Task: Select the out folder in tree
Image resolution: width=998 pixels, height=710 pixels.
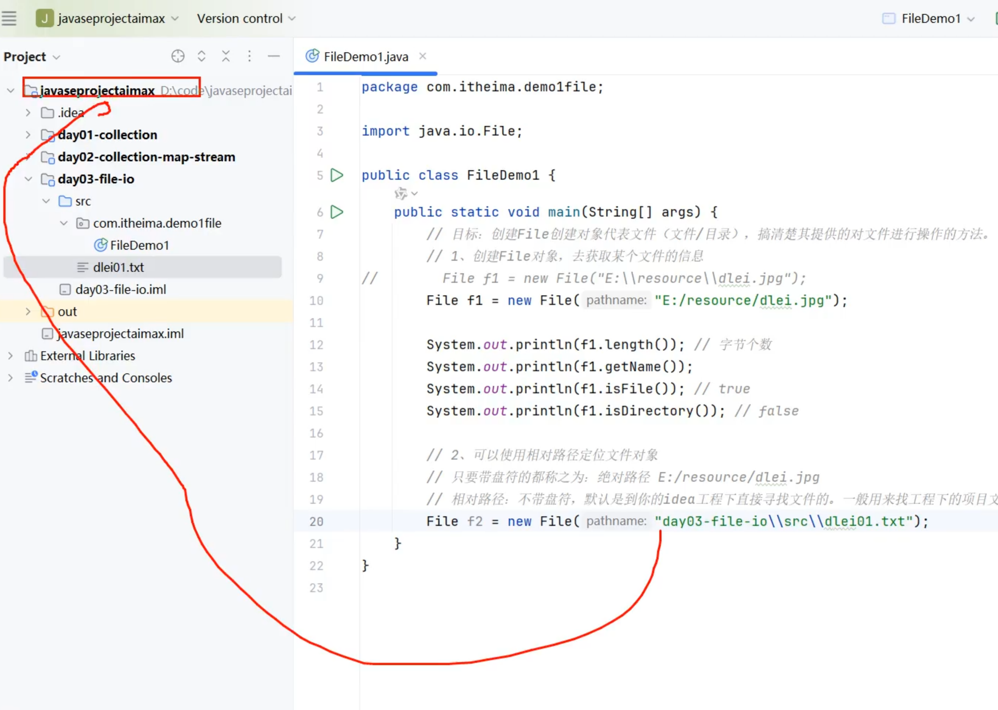Action: click(x=67, y=311)
